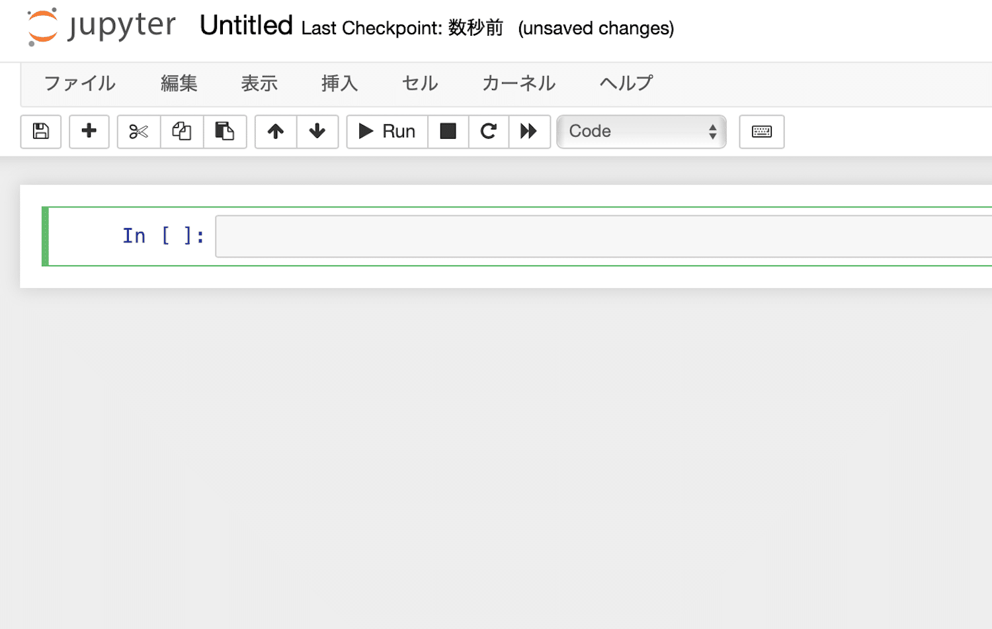This screenshot has height=629, width=992.
Task: Paste cell below with the clipboard icon
Action: [225, 131]
